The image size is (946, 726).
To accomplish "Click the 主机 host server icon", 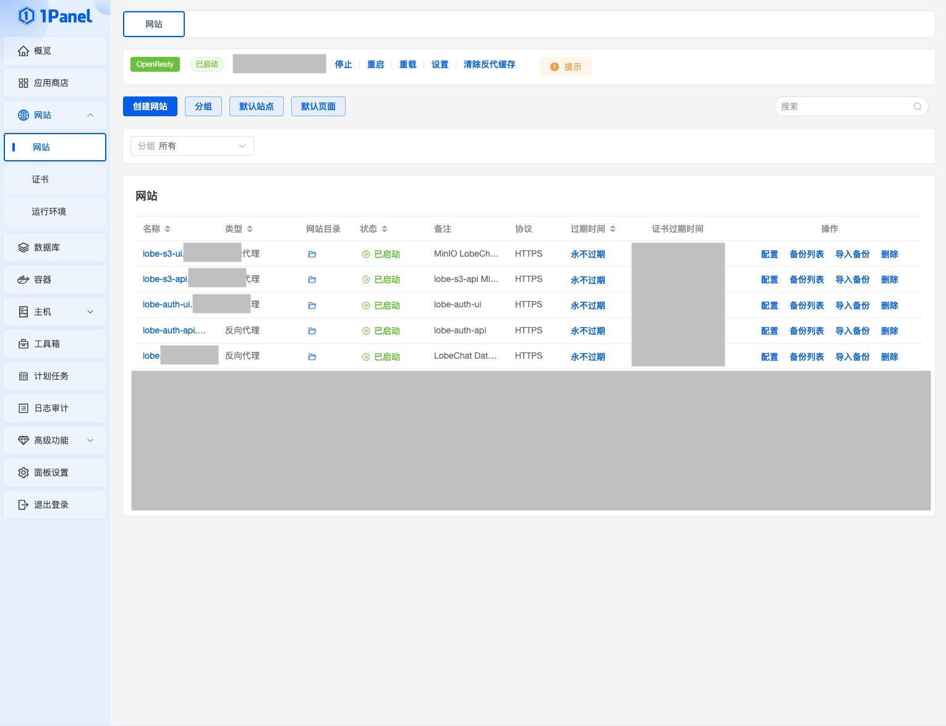I will (x=23, y=312).
